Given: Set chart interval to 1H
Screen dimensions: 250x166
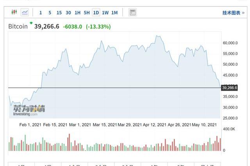Looking at the screenshot, I should 77,13.
